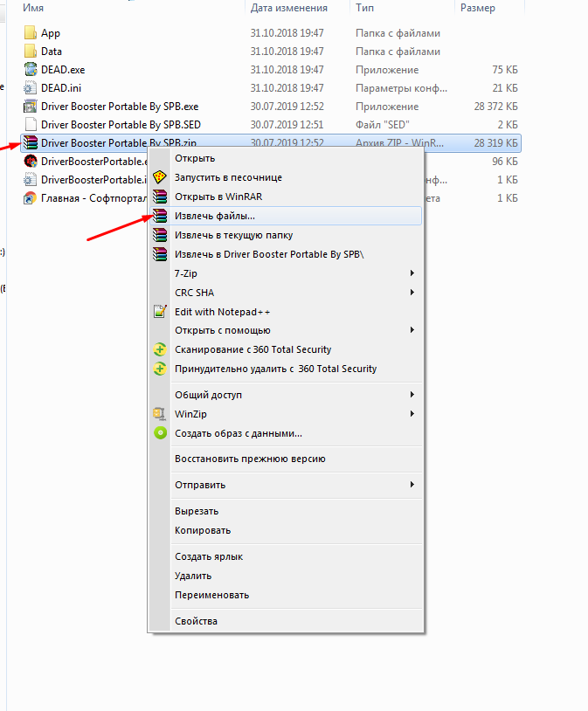Click the green disc icon beside Создать образ с данными
The width and height of the screenshot is (588, 711).
(160, 433)
